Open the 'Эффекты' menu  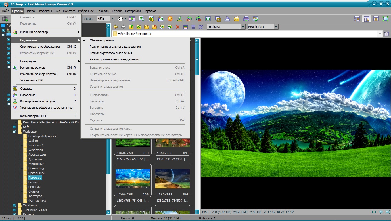45,11
